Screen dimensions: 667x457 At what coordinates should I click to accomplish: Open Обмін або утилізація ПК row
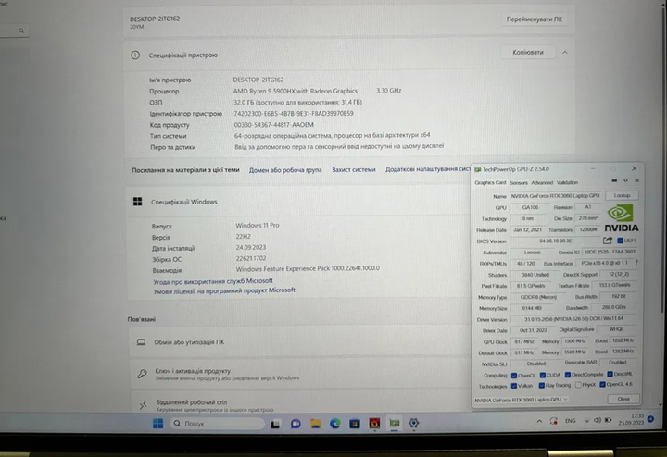pos(299,342)
